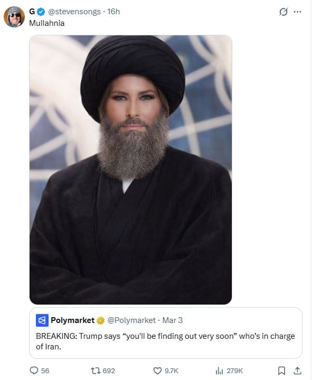Click the gold verified badge on Polymarket
This screenshot has height=380, width=320.
(x=100, y=320)
